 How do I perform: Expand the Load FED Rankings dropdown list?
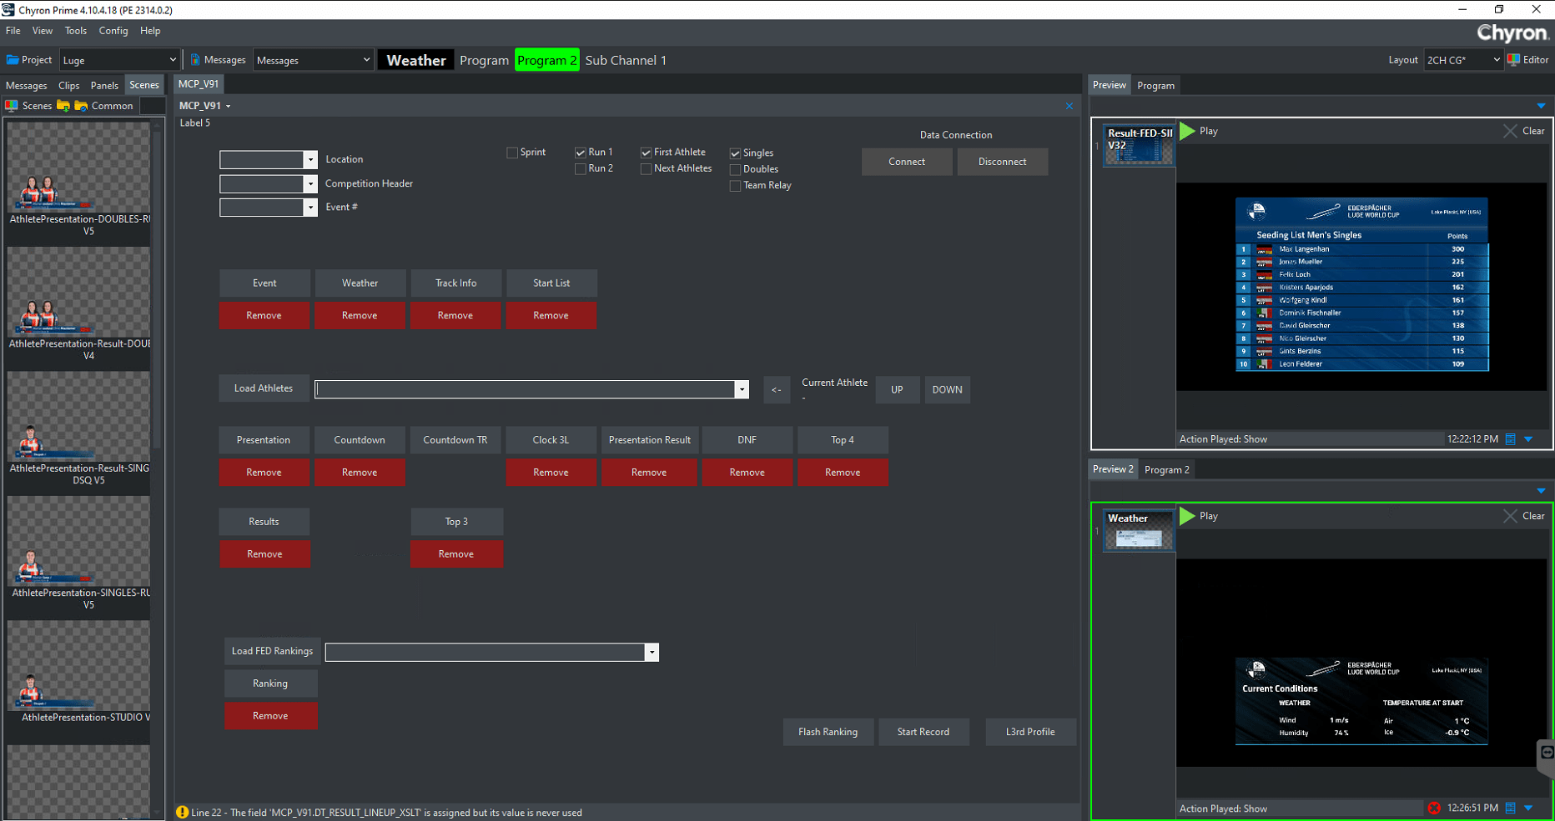click(652, 652)
